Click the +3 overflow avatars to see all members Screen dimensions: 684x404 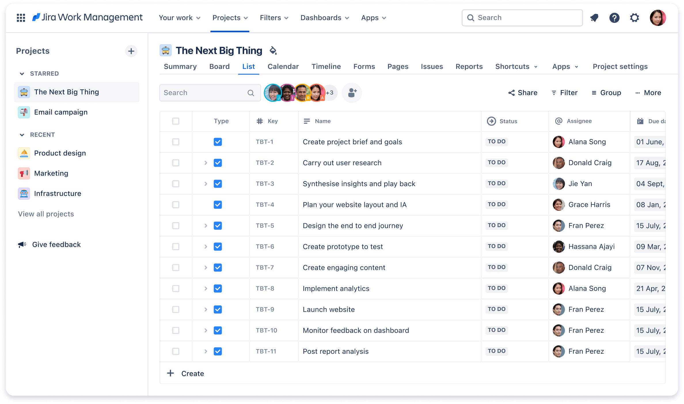click(x=329, y=92)
